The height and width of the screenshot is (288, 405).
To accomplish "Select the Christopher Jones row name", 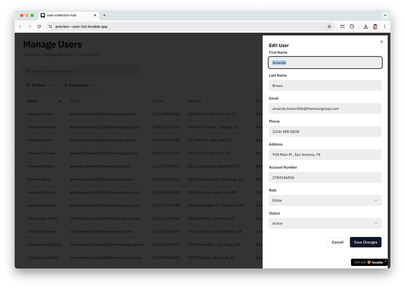I will point(42,219).
